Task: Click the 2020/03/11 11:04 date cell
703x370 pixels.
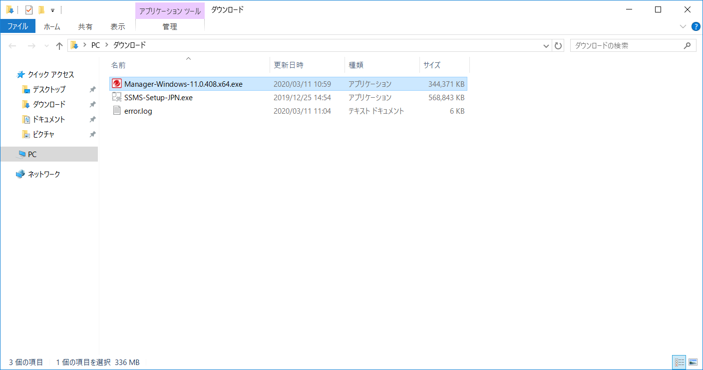Action: 302,111
